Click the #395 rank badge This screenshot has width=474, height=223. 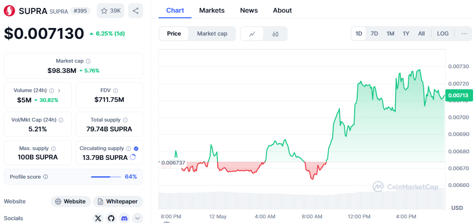tap(80, 11)
